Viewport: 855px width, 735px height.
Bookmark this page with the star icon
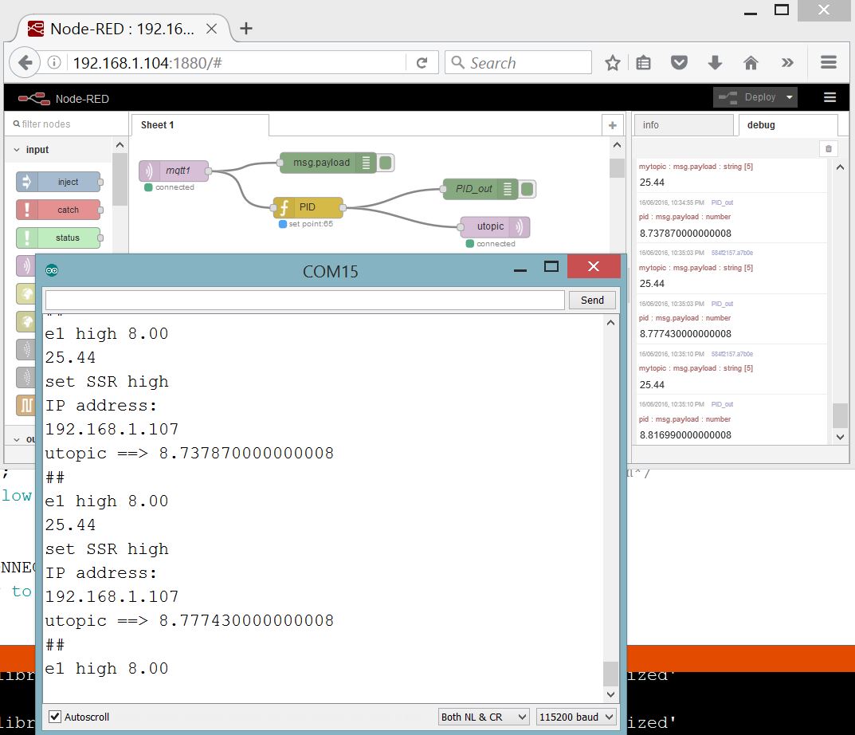(612, 63)
